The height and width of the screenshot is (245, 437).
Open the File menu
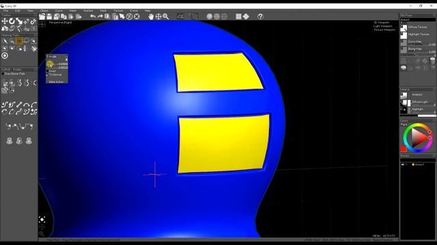click(x=5, y=11)
